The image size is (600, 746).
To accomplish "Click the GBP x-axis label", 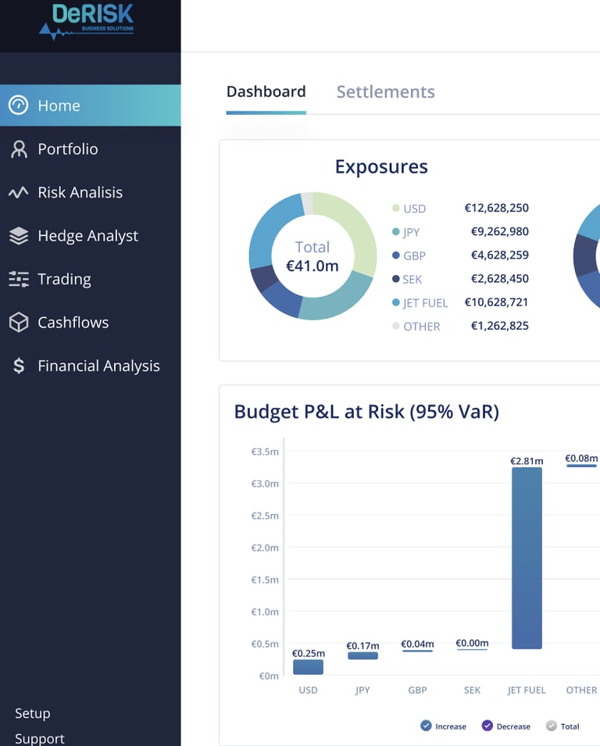I will [417, 690].
